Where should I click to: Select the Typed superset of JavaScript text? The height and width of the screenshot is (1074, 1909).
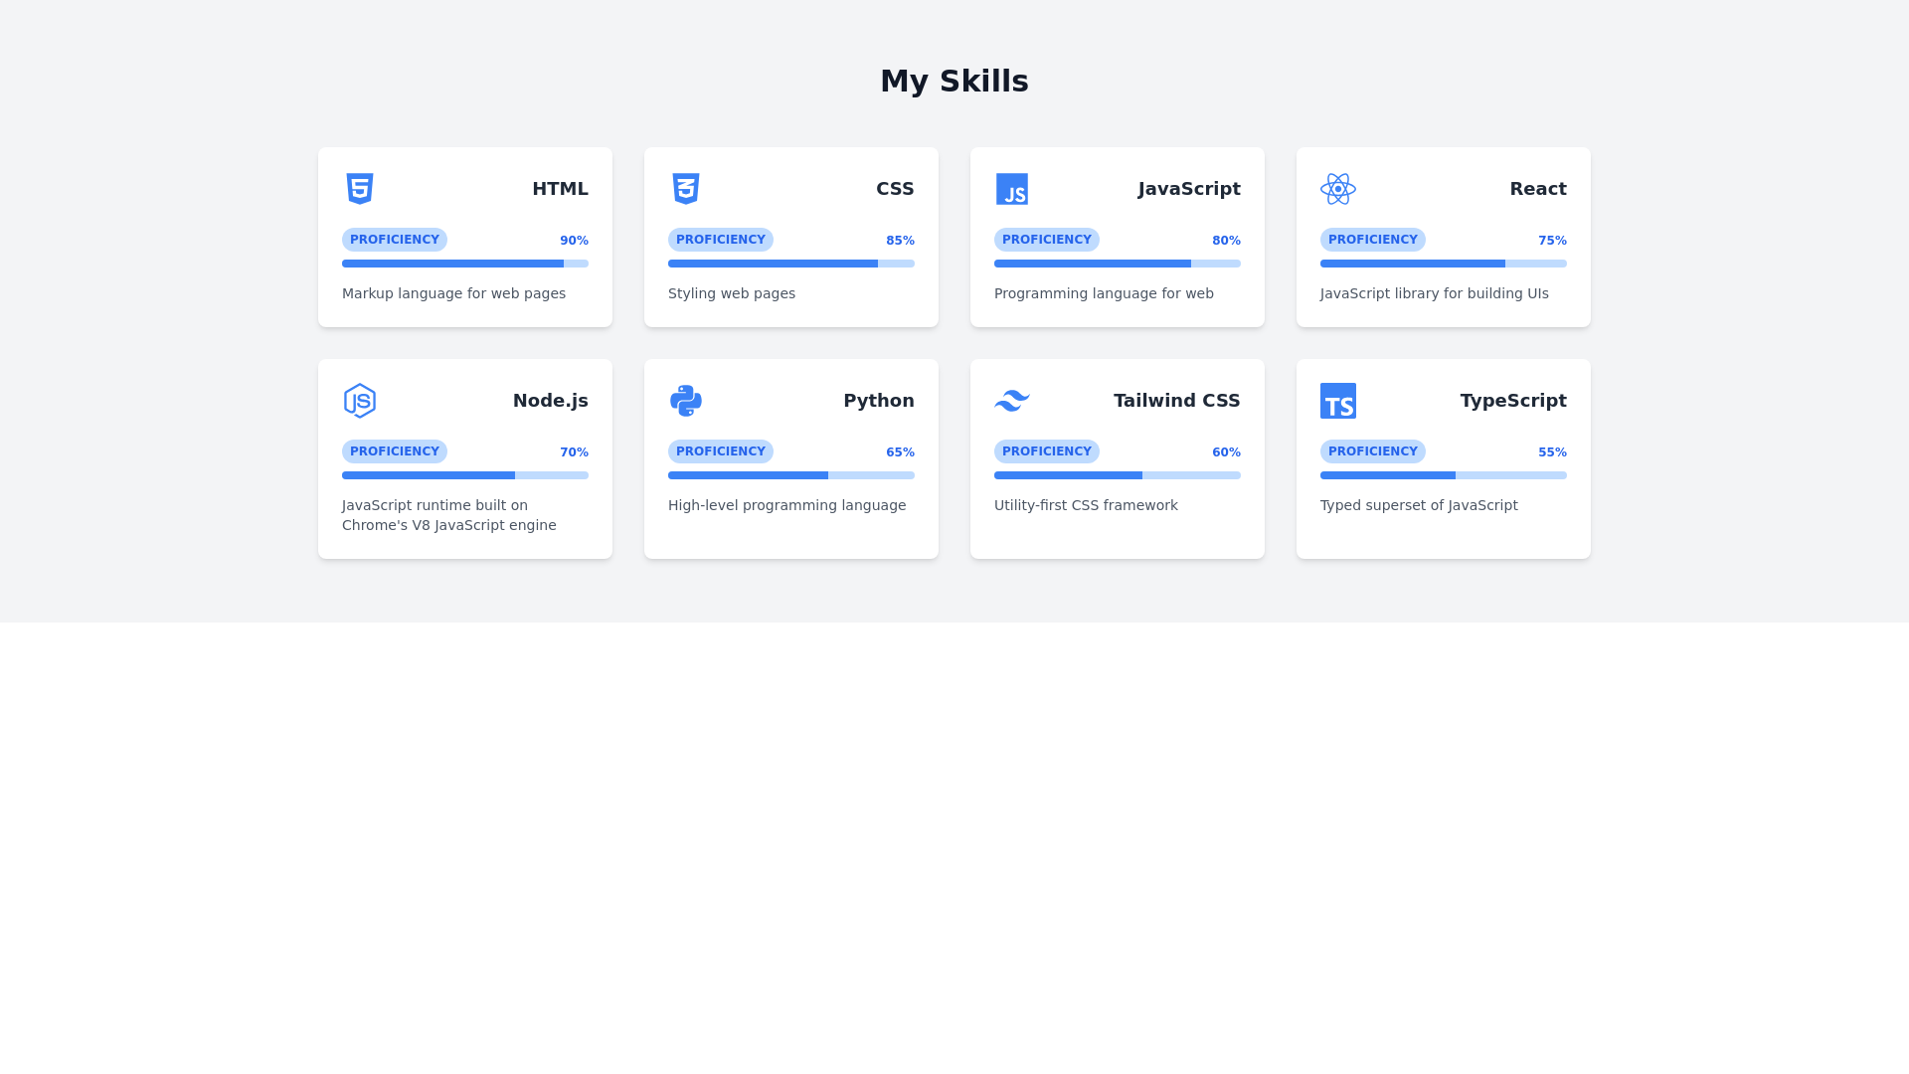(x=1419, y=505)
